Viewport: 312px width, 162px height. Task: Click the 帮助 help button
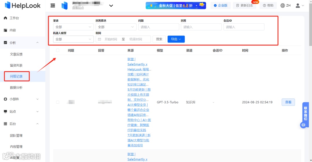click(268, 5)
